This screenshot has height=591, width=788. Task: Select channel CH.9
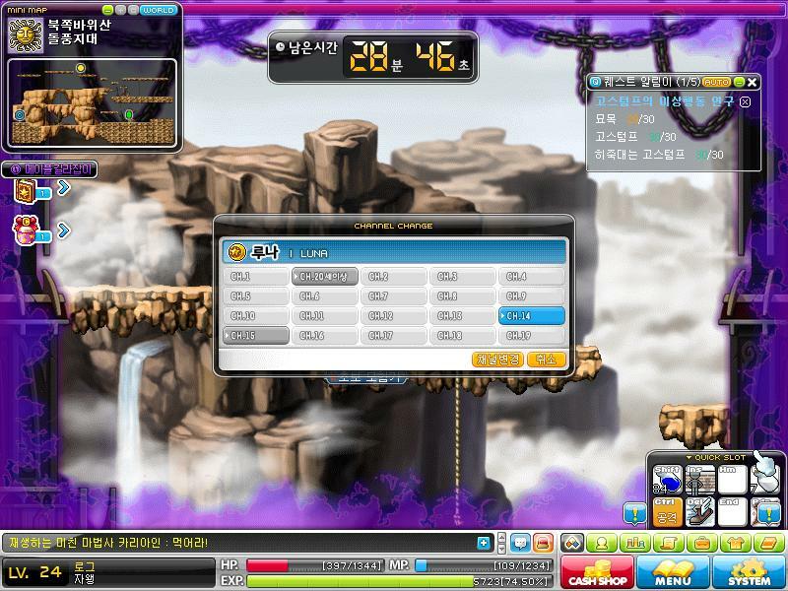[532, 296]
